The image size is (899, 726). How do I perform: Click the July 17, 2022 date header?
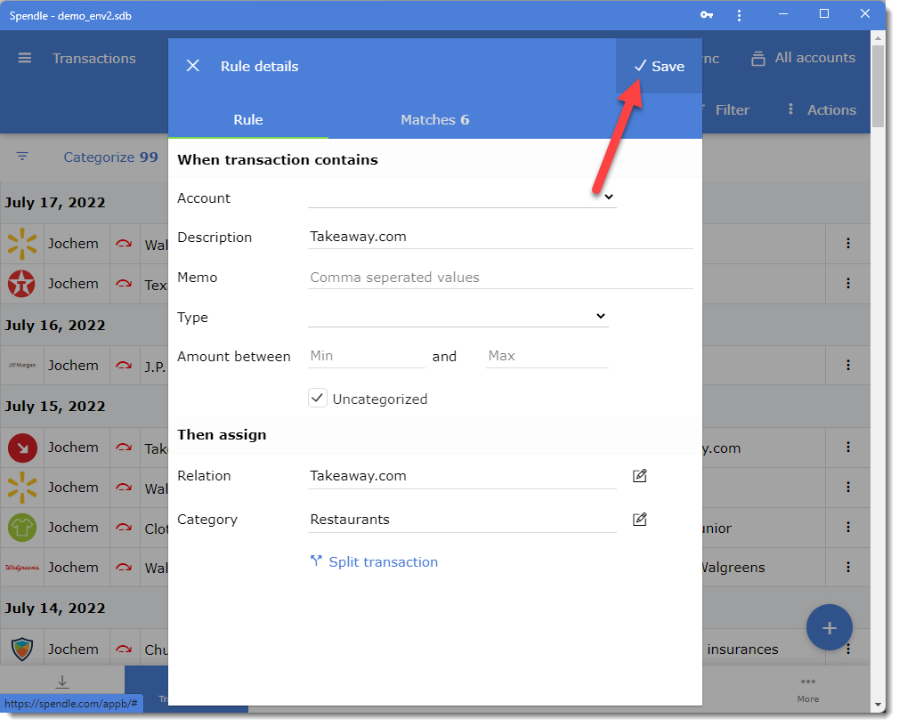click(x=55, y=203)
